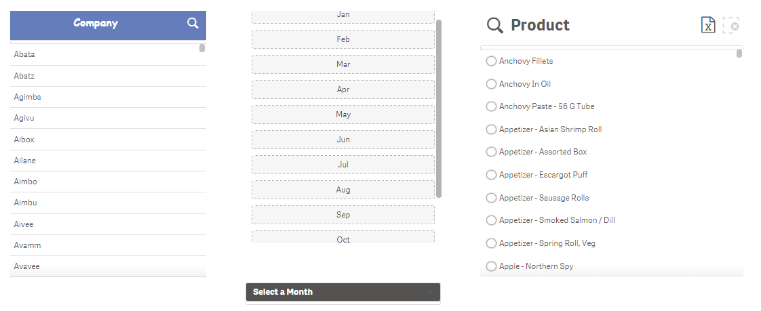Click the month list vertical scrollbar
This screenshot has height=311, width=761.
[x=439, y=108]
